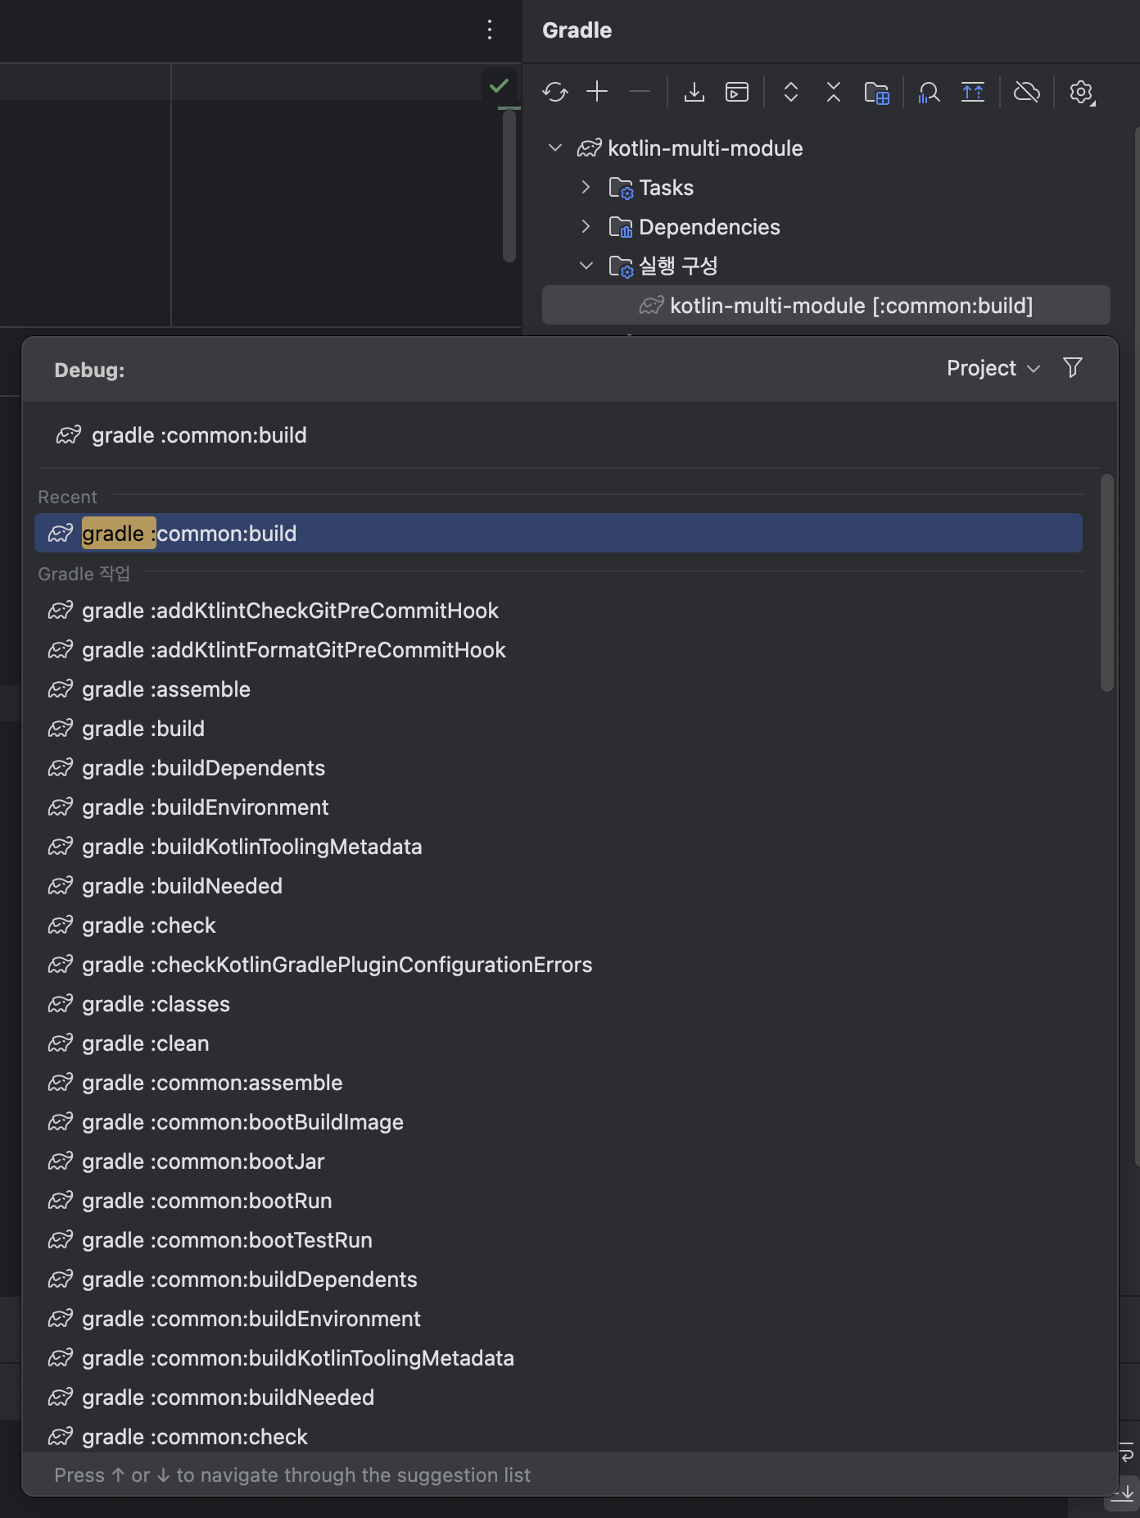Open the Project scope dropdown
The width and height of the screenshot is (1140, 1518).
coord(993,368)
